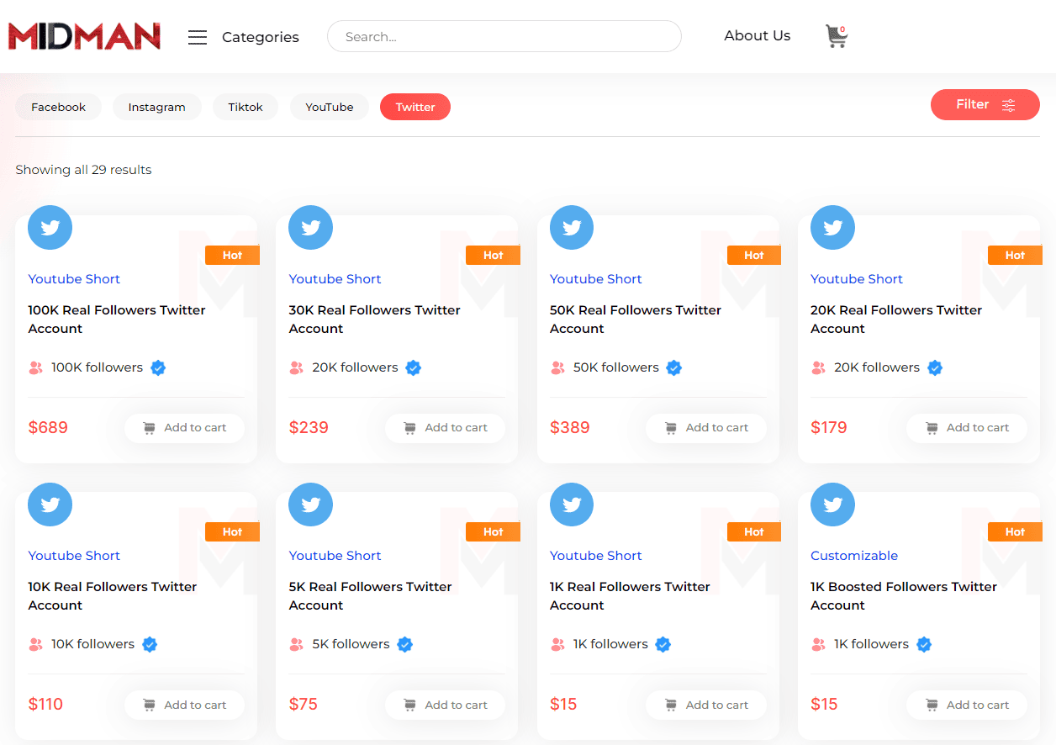Add the $179 20K account to cart
Screen dimensions: 1056x745
[966, 428]
